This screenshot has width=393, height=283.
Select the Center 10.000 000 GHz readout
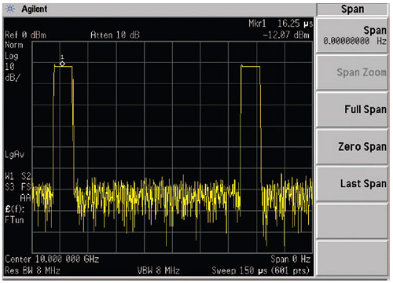[x=52, y=259]
